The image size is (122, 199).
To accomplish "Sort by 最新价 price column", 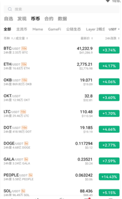I will point(87,38).
